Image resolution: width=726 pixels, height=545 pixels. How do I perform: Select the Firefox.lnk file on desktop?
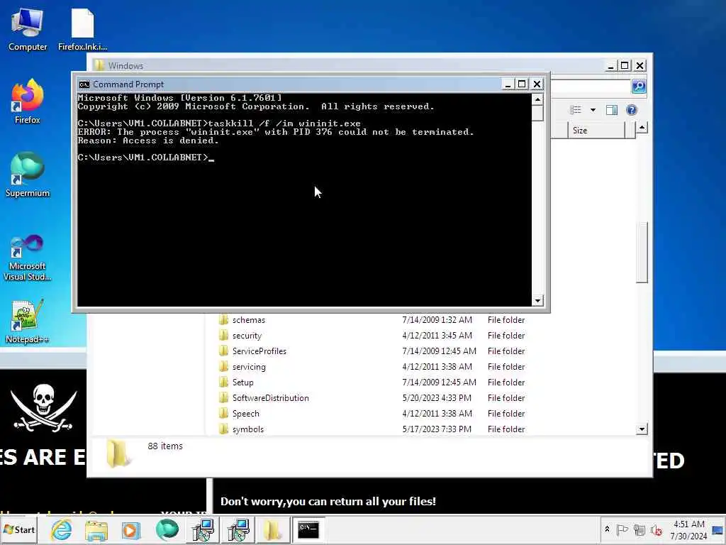82,30
